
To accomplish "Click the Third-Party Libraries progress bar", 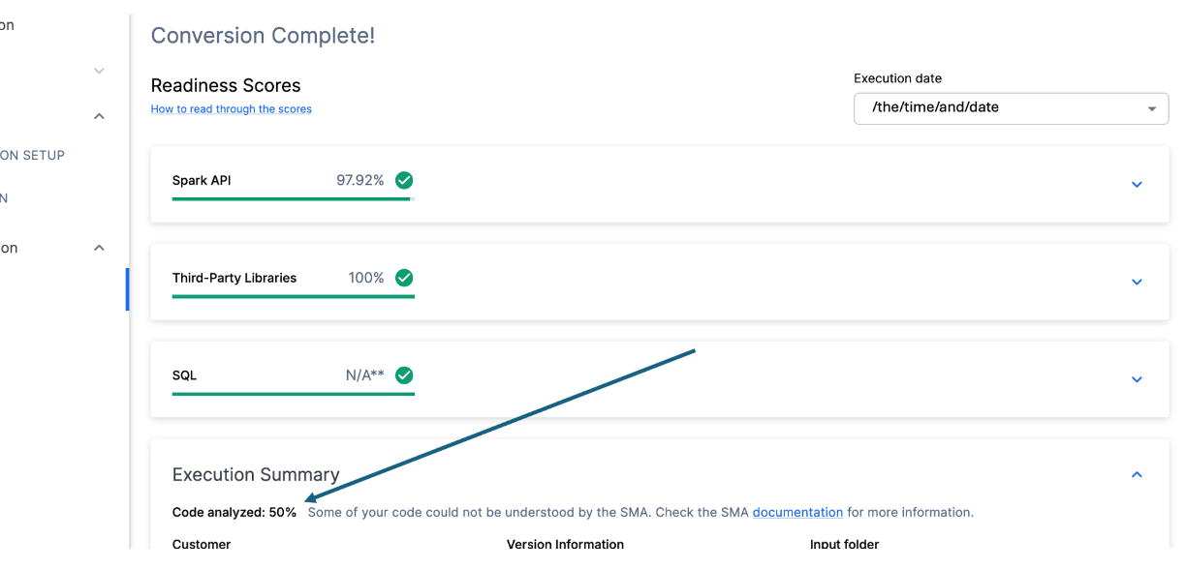I will click(293, 297).
